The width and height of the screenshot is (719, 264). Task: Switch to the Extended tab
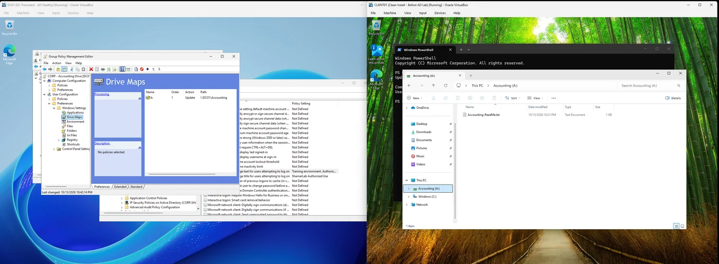coord(120,187)
